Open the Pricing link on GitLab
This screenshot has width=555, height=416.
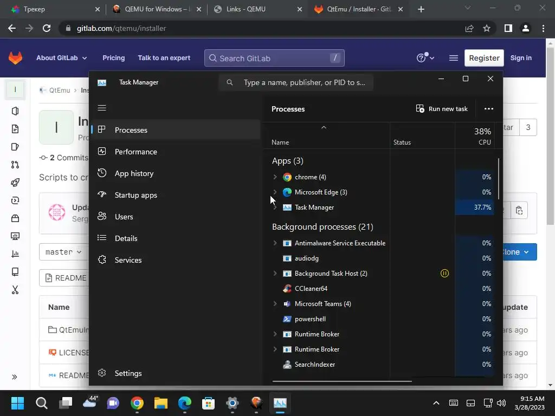click(x=114, y=58)
